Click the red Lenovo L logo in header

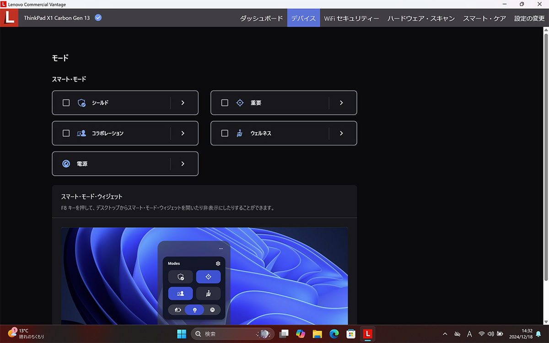(x=9, y=18)
